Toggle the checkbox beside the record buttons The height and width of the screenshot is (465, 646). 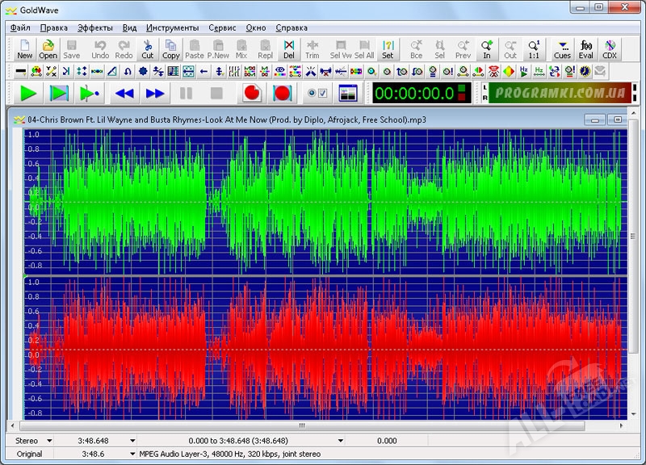(x=323, y=94)
